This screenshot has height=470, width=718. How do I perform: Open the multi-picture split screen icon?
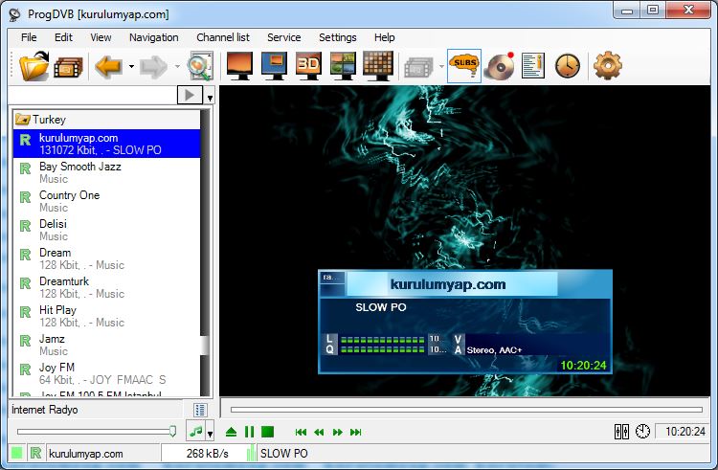pyautogui.click(x=343, y=66)
